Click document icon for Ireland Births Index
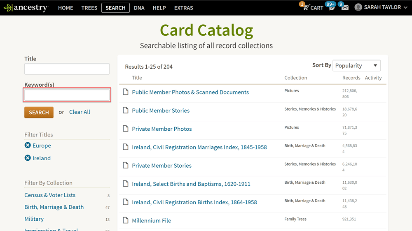Viewport: 412px width, 231px height. (126, 202)
